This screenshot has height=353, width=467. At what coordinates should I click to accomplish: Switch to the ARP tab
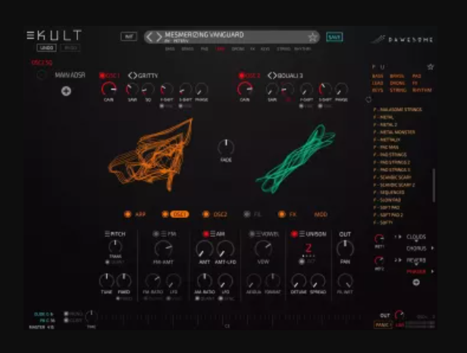tap(140, 214)
